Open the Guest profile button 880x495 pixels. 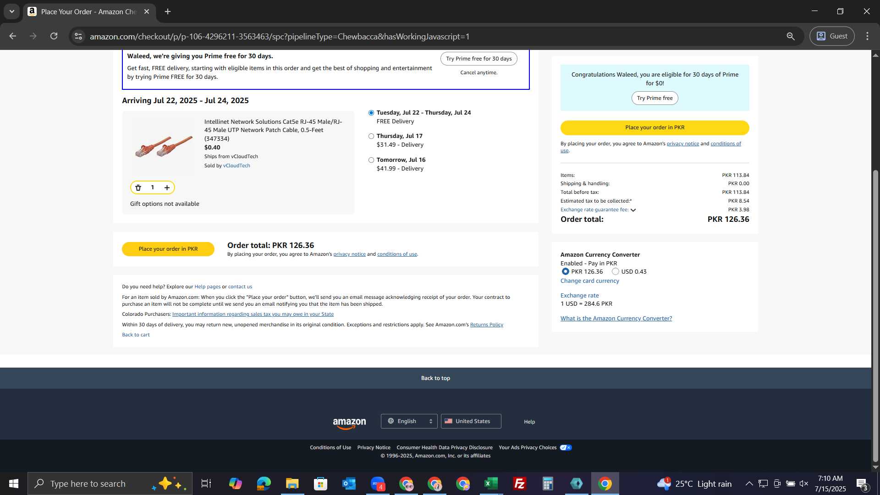pos(832,36)
